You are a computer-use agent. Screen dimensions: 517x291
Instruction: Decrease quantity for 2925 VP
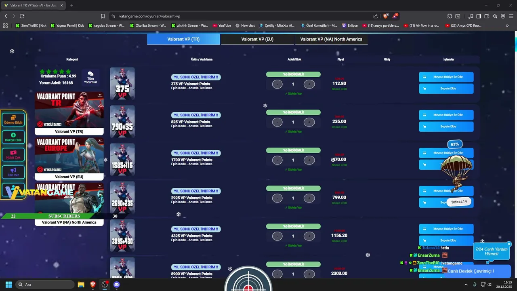pos(277,198)
